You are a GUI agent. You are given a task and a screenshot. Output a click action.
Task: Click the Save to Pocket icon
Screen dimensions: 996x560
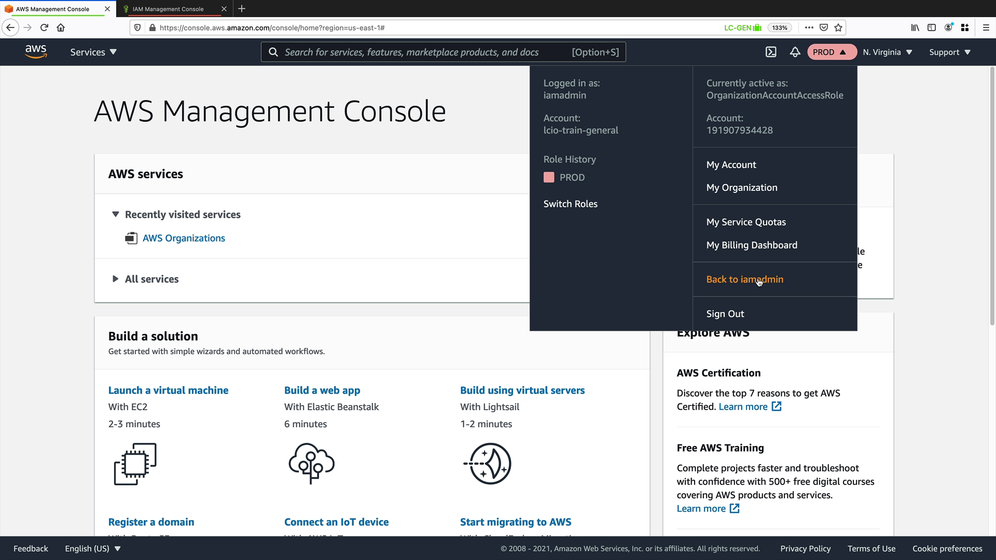(x=824, y=27)
